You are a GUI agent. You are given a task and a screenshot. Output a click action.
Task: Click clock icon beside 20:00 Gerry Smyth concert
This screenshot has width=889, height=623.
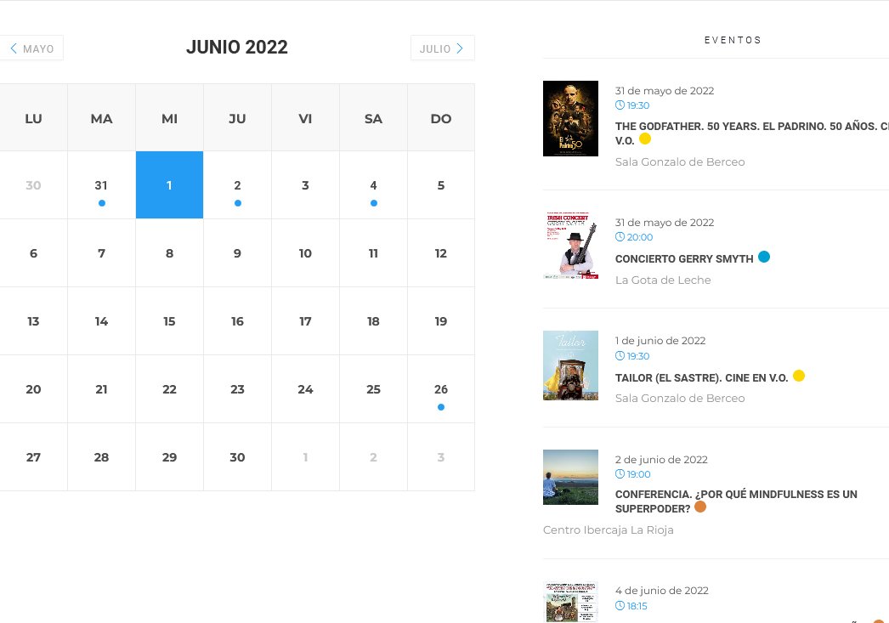tap(620, 237)
